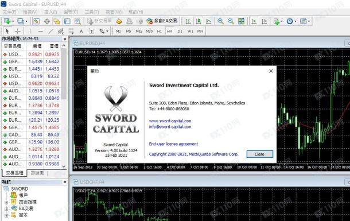
Task: Open the indicators list dropdown
Action: click(x=282, y=21)
